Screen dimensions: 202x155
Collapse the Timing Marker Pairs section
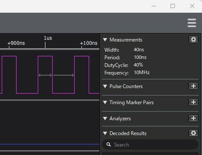(105, 102)
